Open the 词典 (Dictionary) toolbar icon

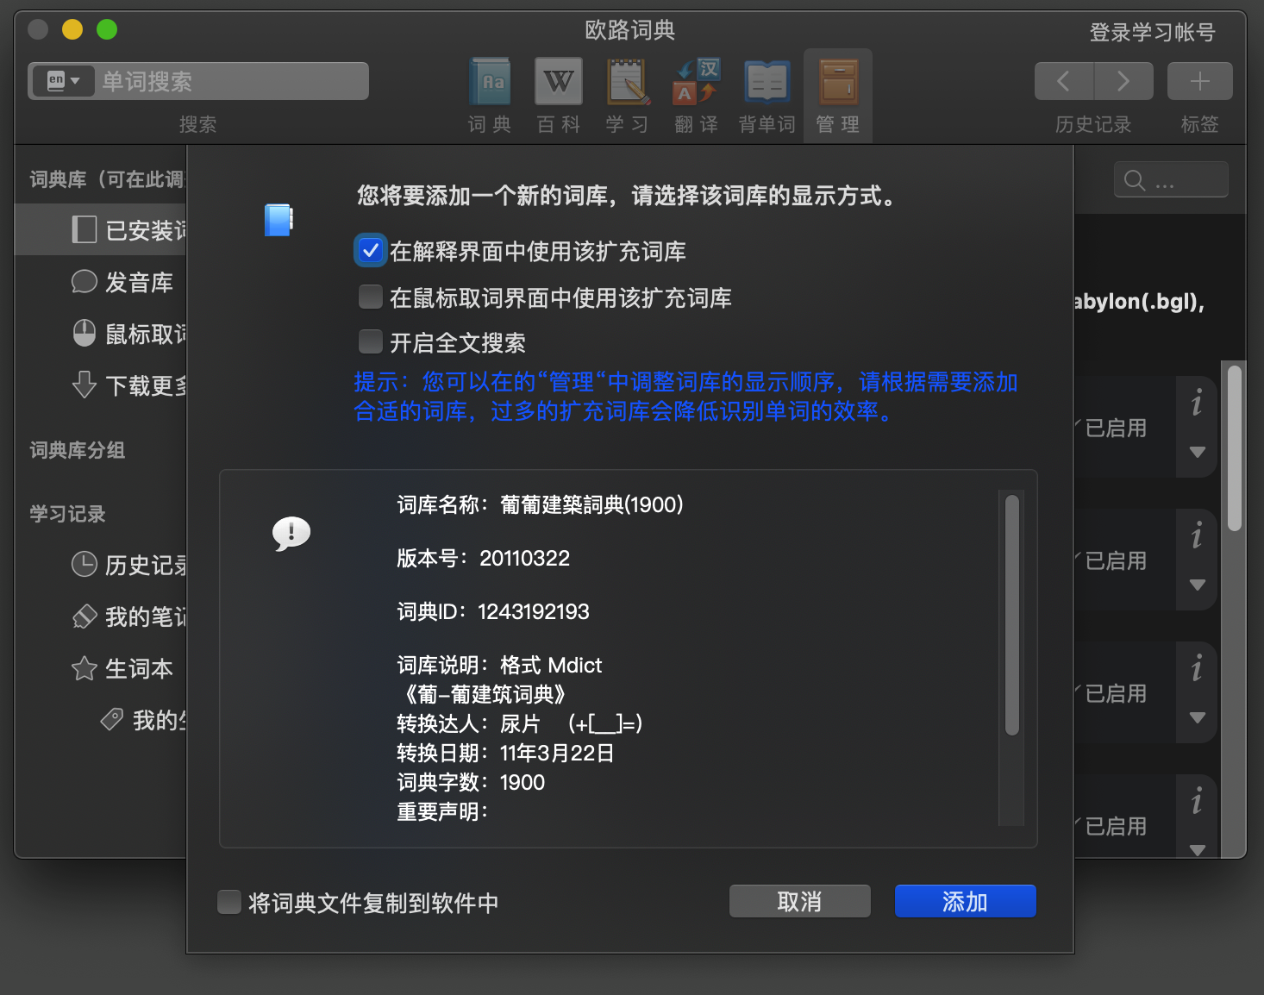[489, 82]
